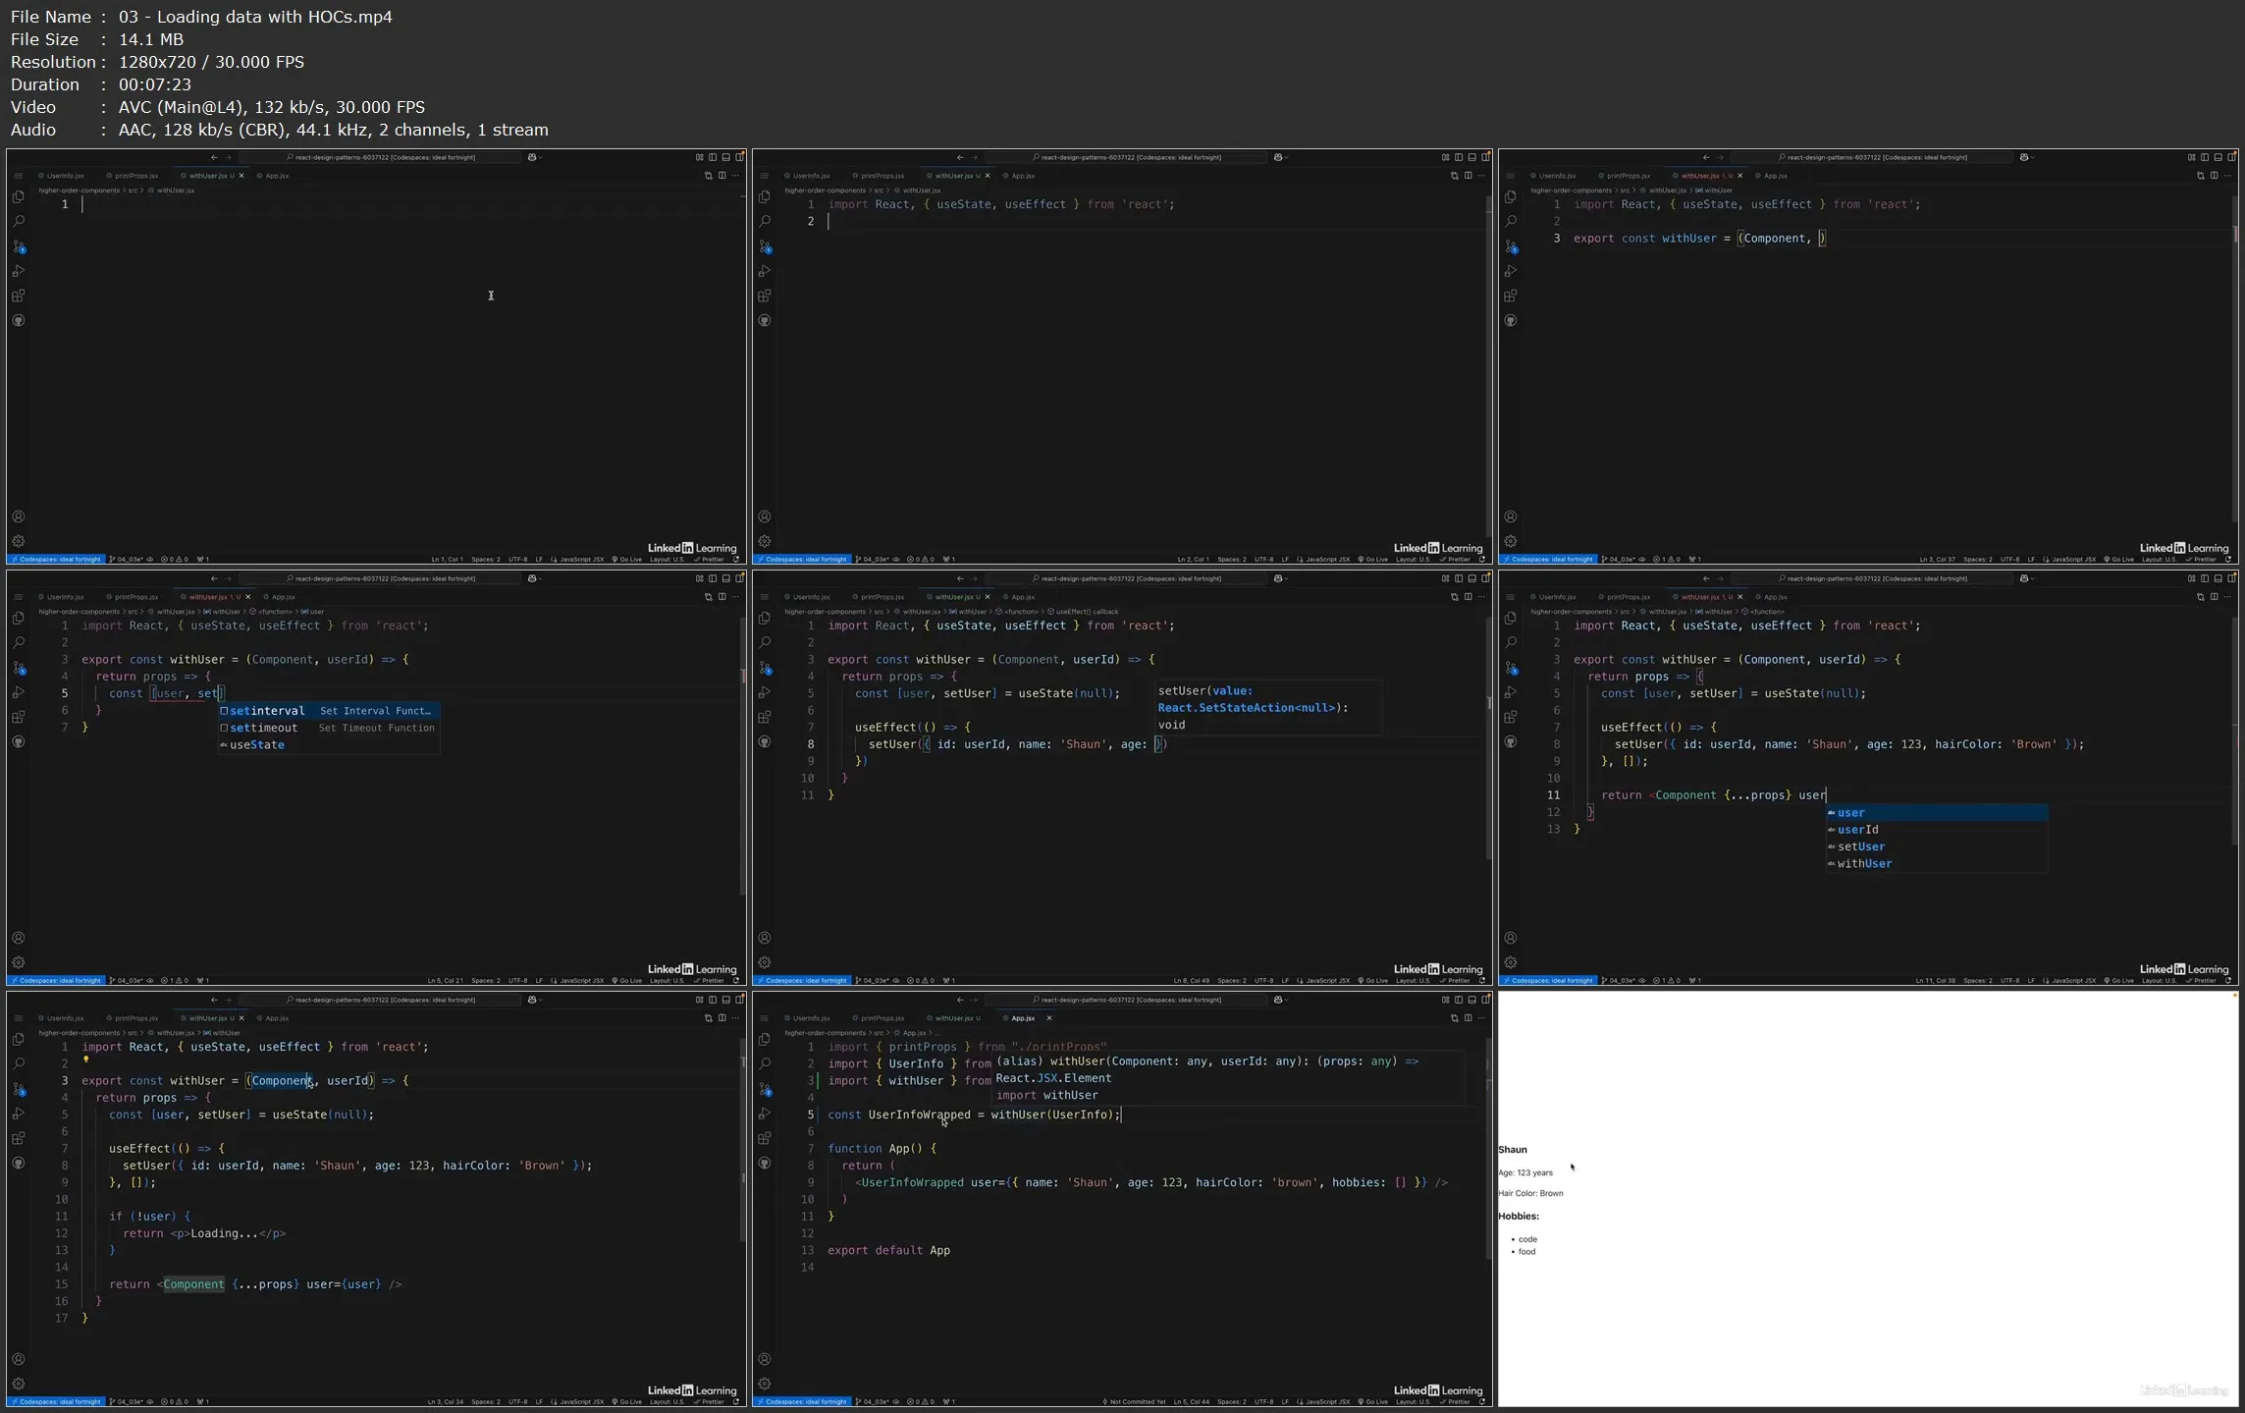Choose settimeout suggestion in middle-left frame
Image resolution: width=2245 pixels, height=1413 pixels.
coord(329,728)
